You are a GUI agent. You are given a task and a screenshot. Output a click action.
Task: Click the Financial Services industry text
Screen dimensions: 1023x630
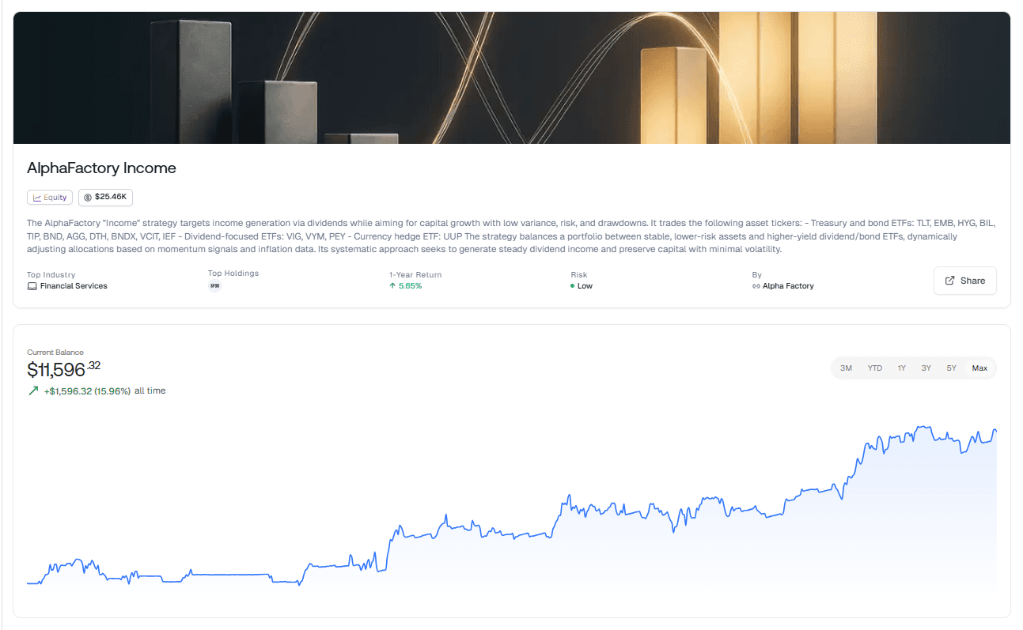pos(74,286)
